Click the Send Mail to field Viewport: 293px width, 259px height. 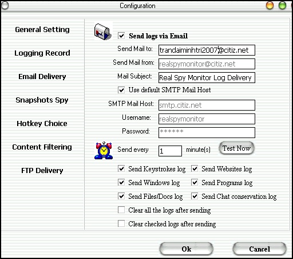(x=207, y=50)
